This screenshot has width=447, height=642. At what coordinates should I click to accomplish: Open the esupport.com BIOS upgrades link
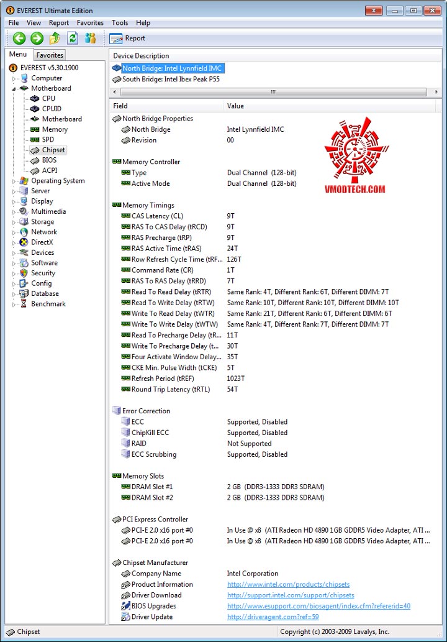click(318, 605)
